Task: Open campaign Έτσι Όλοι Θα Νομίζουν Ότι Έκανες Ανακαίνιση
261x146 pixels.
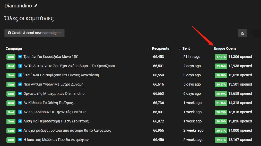Action: point(61,75)
